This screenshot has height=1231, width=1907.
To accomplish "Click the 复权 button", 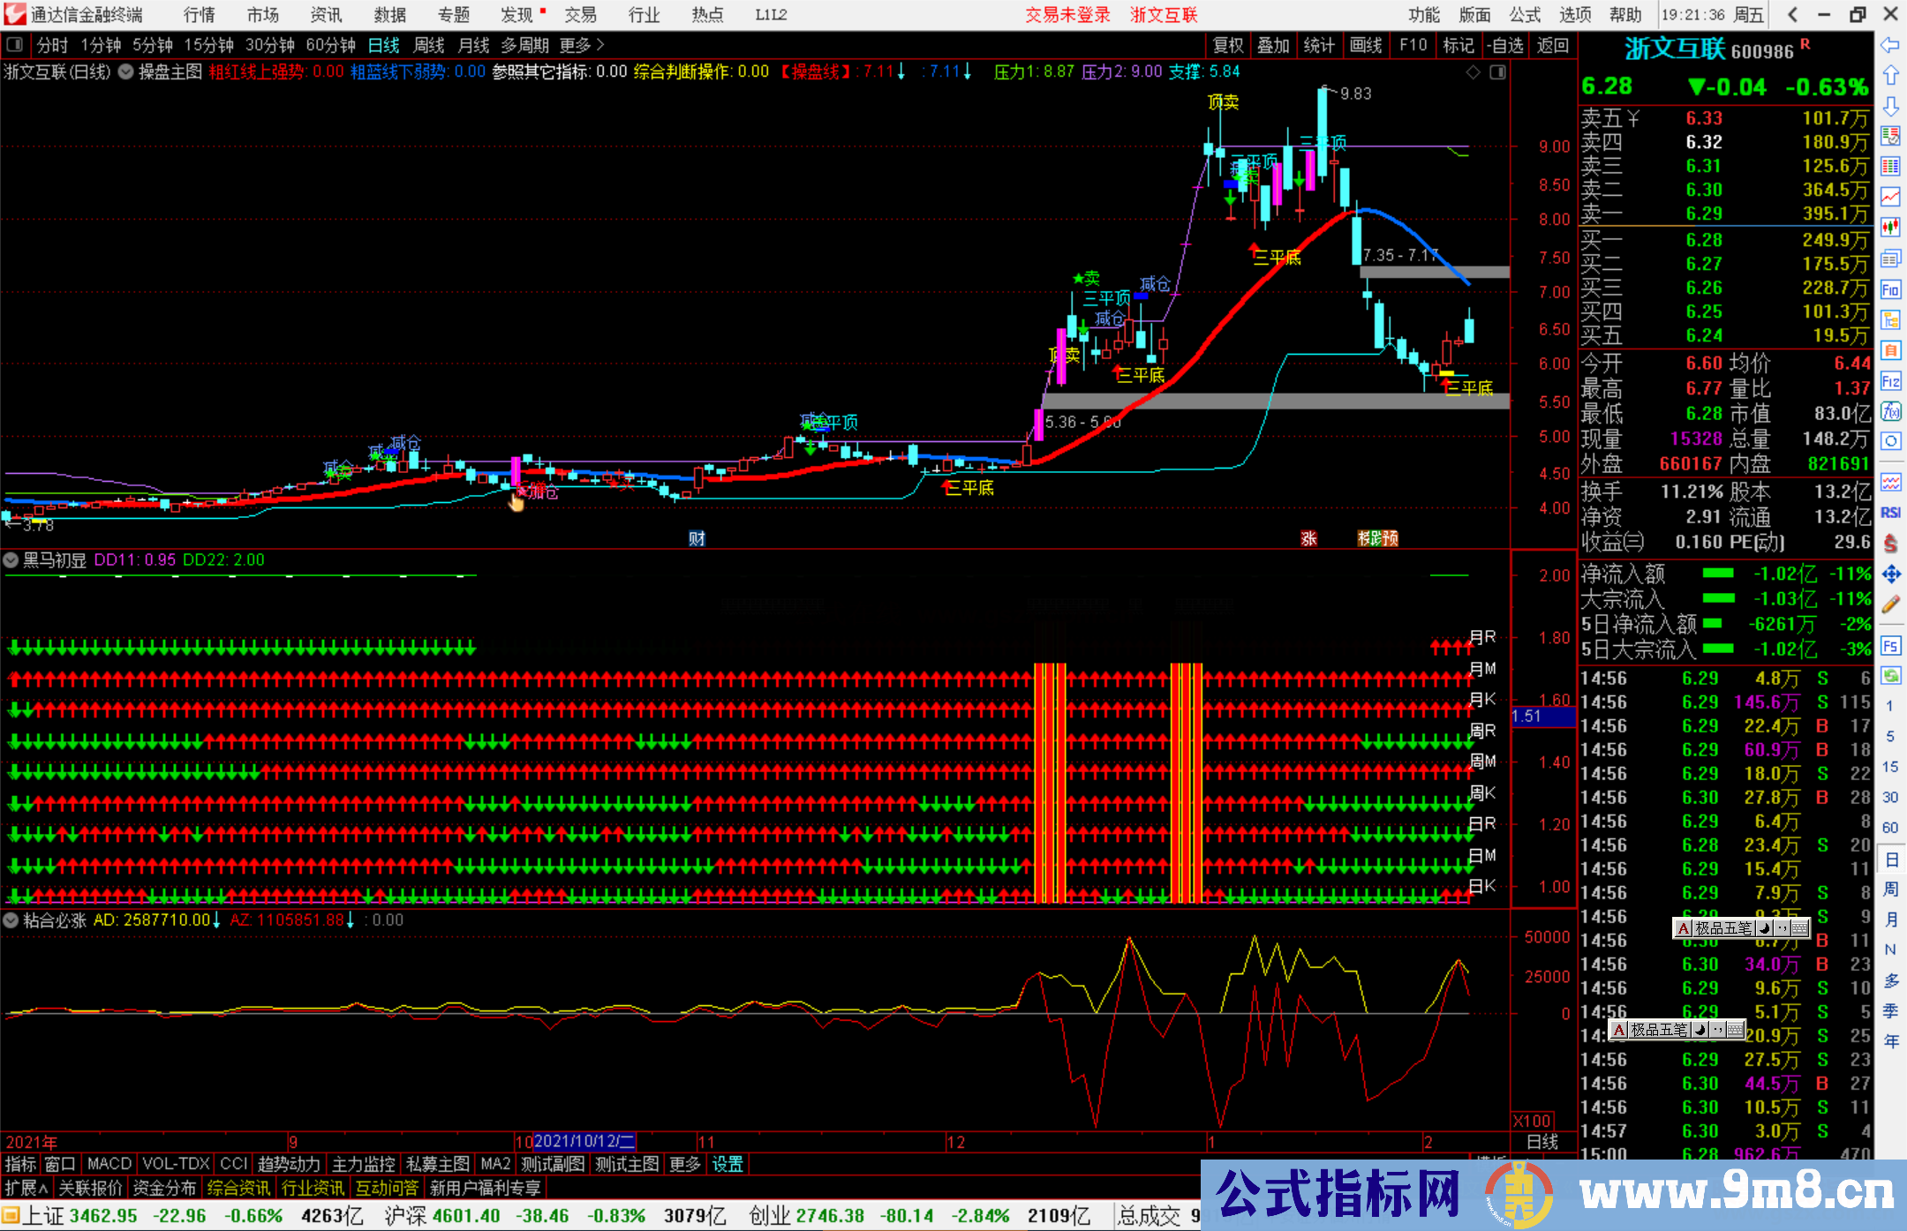I will (1228, 45).
